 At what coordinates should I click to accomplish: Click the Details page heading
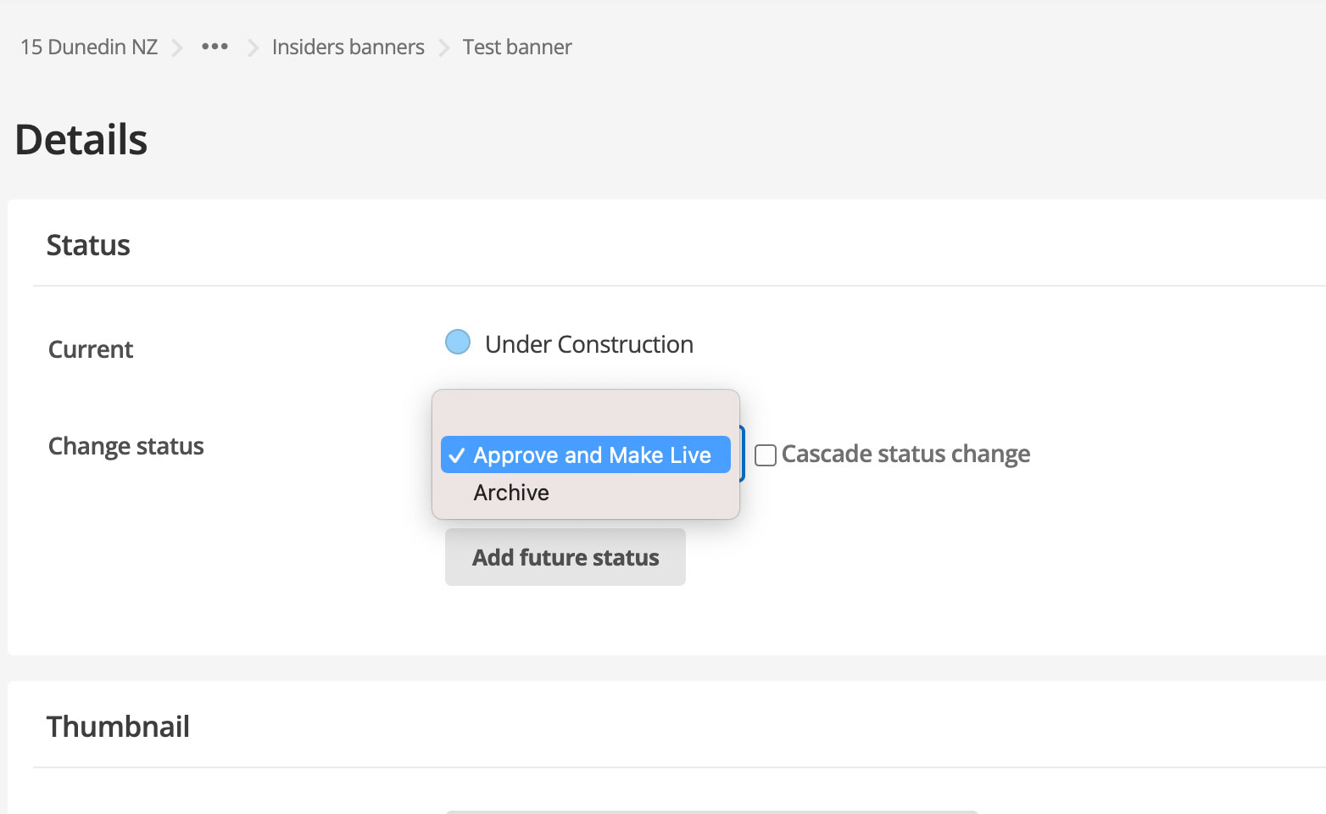[81, 139]
